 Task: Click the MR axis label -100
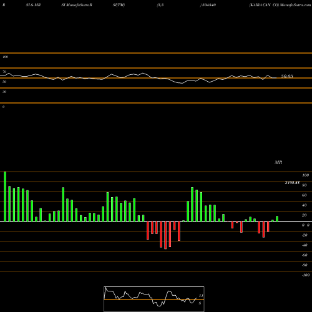coord(305,275)
